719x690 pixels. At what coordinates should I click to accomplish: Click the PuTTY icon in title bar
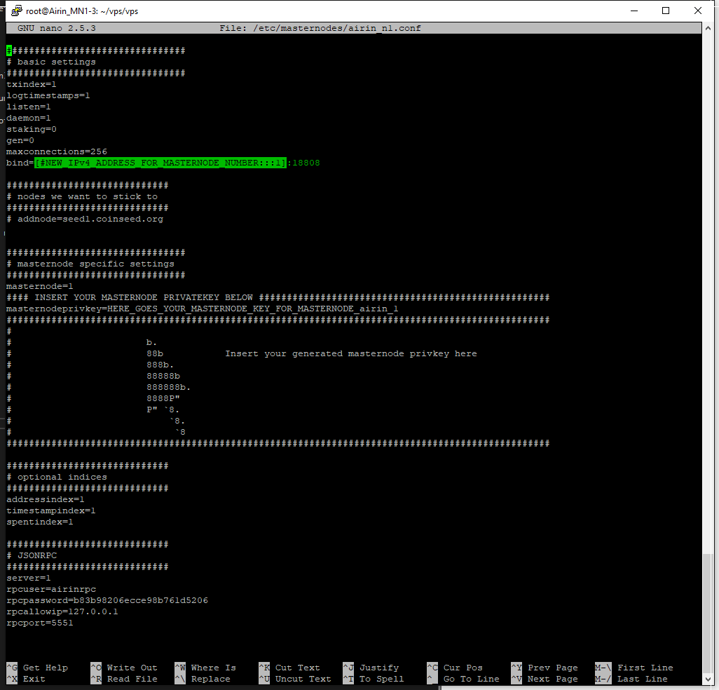[17, 11]
